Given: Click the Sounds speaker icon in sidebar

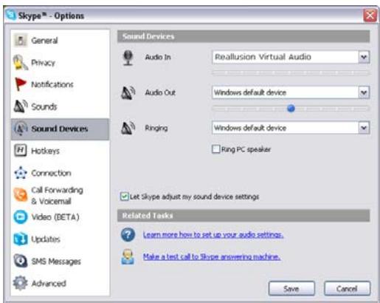Looking at the screenshot, I should [21, 106].
